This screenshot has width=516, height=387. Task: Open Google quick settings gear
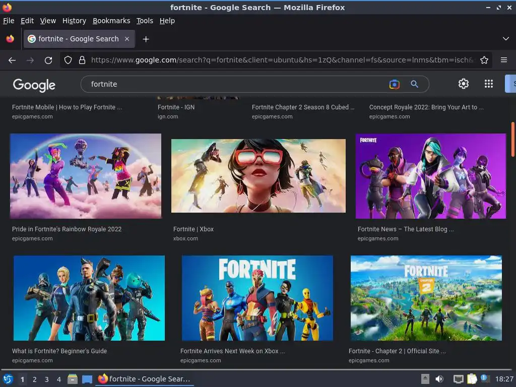click(464, 84)
